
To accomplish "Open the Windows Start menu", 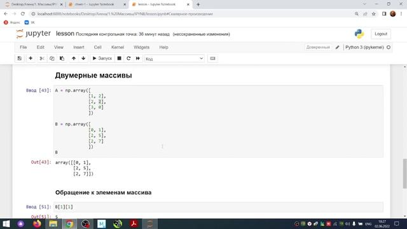I will click(6, 224).
